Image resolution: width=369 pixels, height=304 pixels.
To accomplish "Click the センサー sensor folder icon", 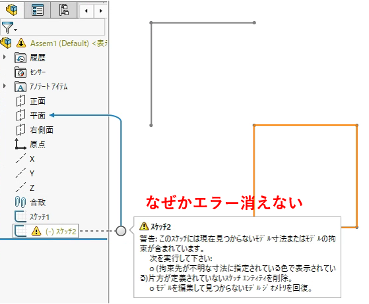I will tap(20, 72).
